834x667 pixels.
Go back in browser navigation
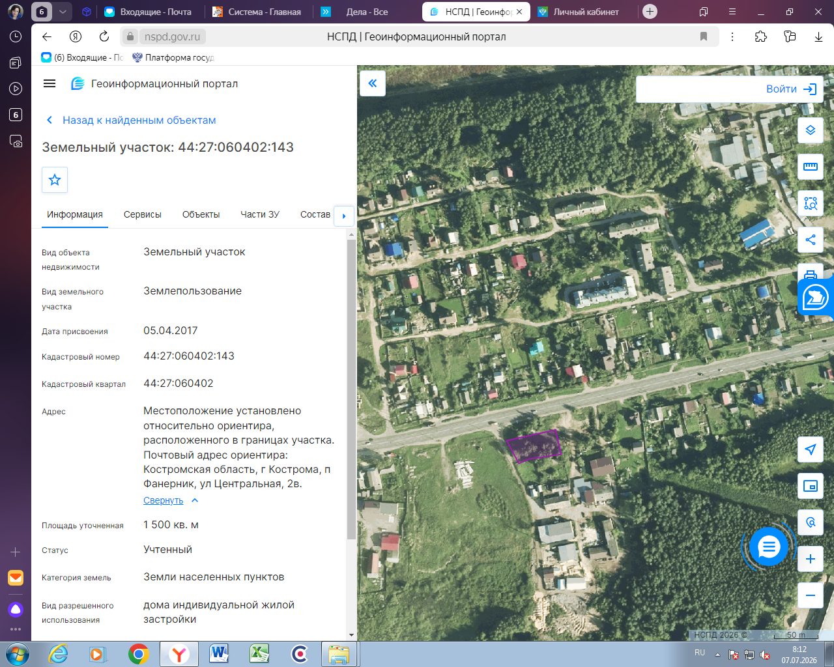(x=46, y=36)
